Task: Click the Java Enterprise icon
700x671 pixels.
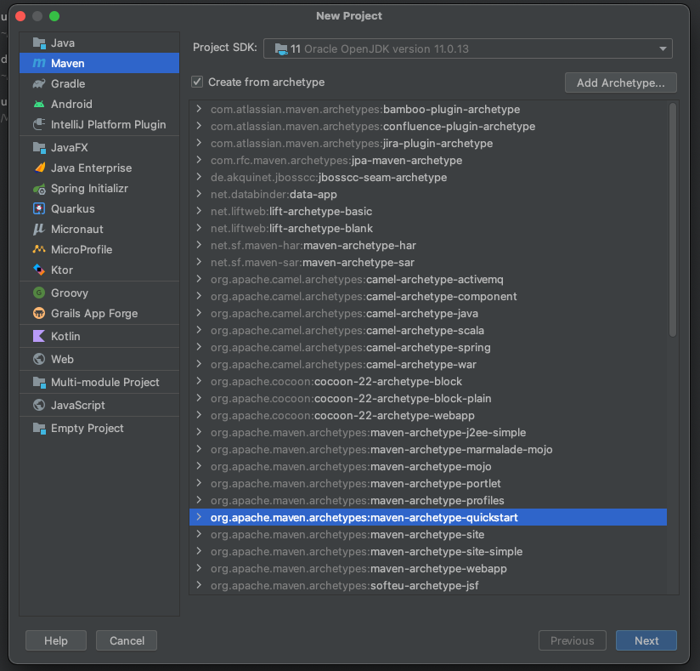Action: pos(39,168)
